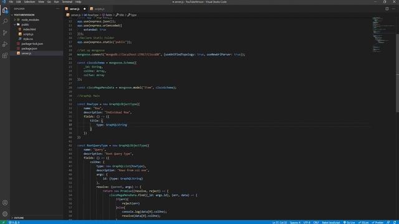The width and height of the screenshot is (399, 224).
Task: Change language mode Babel JavaScript
Action: coord(331,222)
